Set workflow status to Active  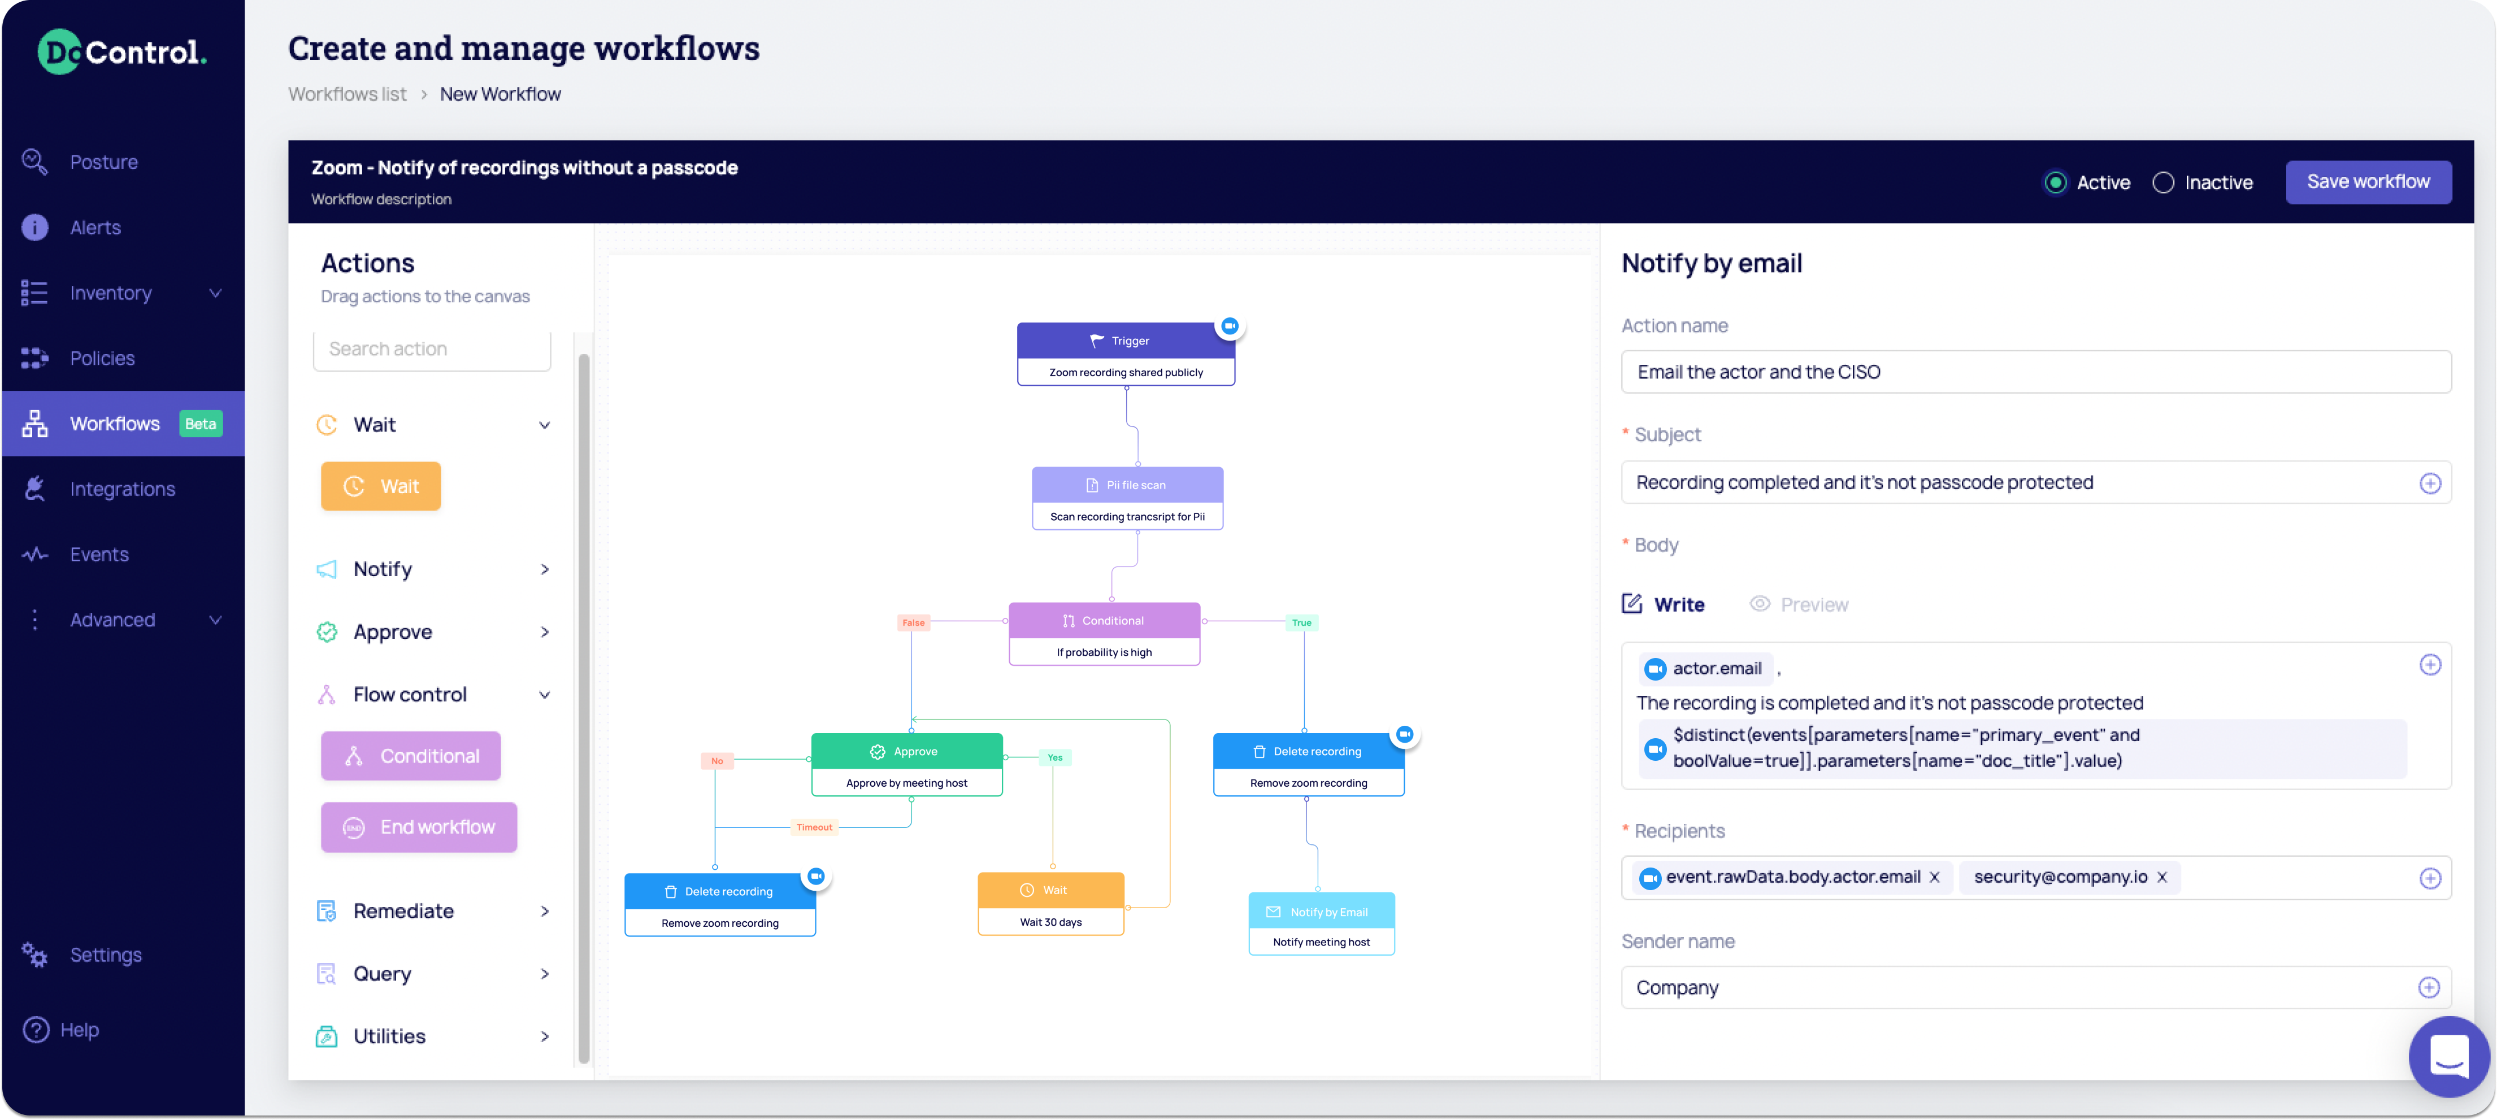pyautogui.click(x=2055, y=182)
